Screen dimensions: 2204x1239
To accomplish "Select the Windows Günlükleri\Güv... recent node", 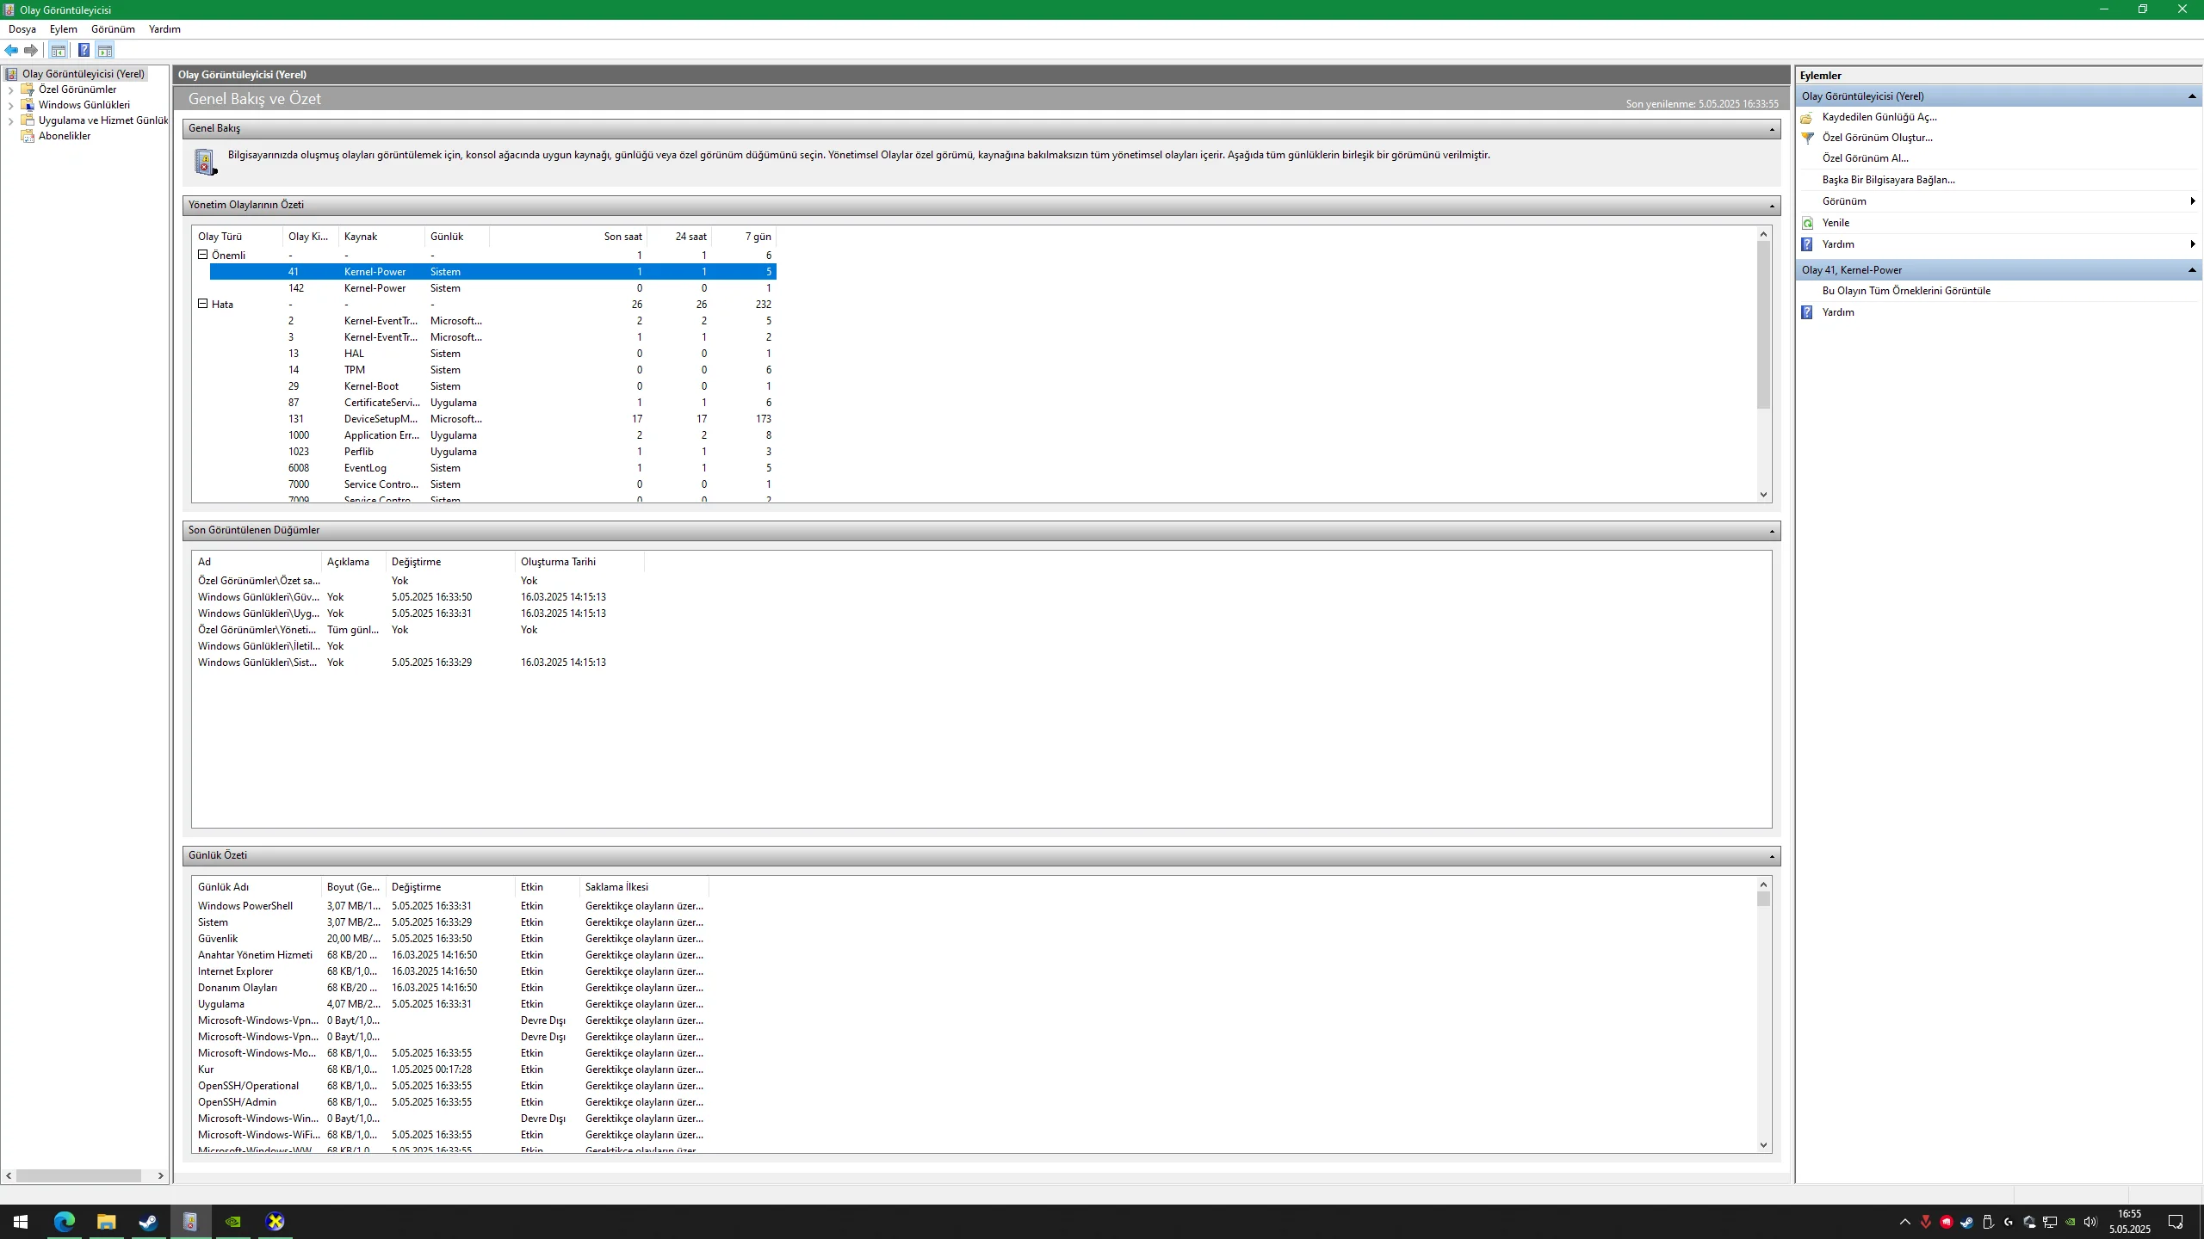I will [418, 597].
